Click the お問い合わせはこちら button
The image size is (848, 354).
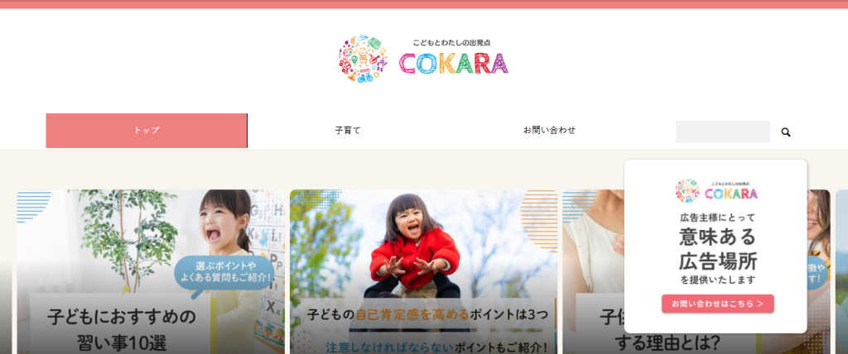[x=718, y=304]
